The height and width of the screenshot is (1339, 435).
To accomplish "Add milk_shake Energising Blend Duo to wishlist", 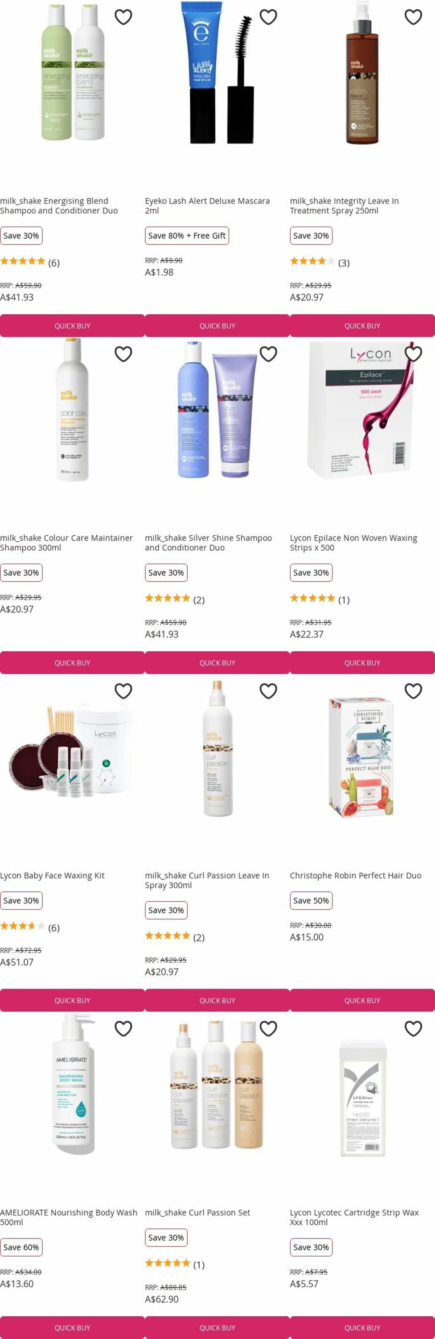I will tap(123, 17).
